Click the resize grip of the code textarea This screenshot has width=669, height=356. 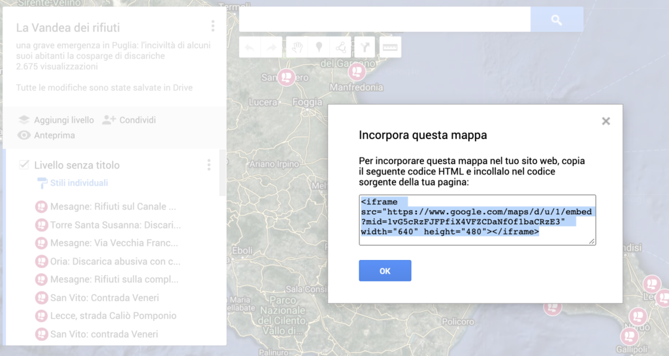pos(592,241)
